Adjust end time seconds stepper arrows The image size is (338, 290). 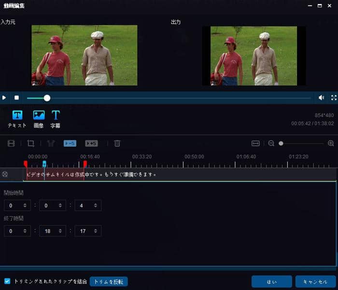click(96, 231)
